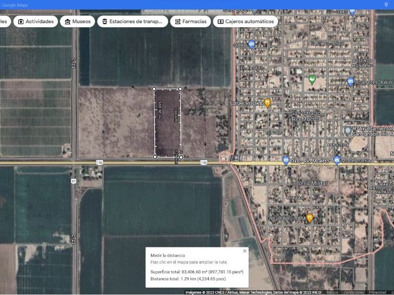Close the Medir la distancia panel

244,251
